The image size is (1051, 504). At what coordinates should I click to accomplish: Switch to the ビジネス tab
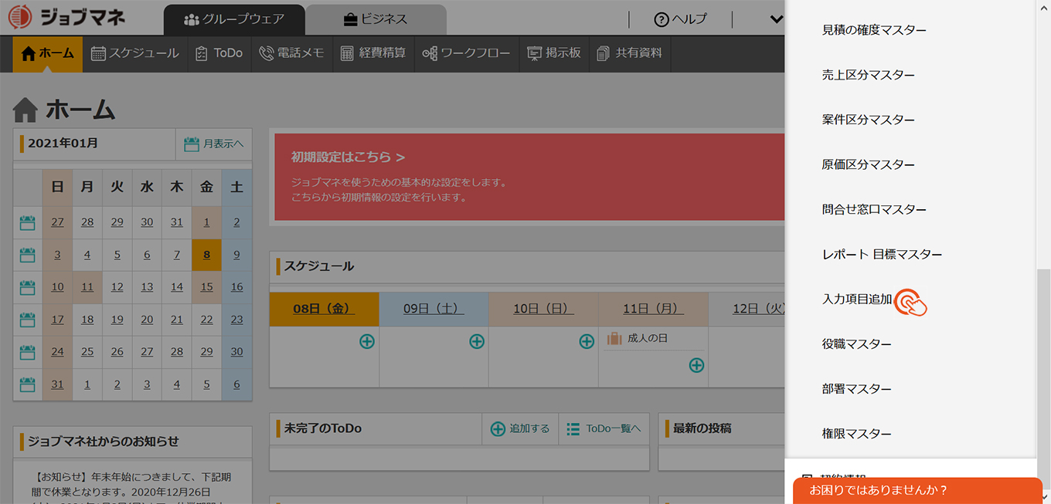(376, 19)
